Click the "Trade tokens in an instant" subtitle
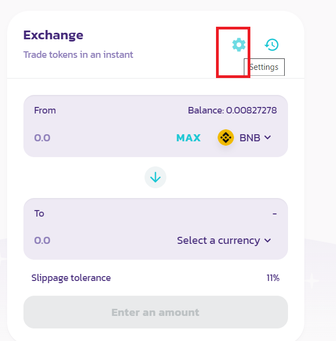Screen dimensions: 336x341 [x=78, y=55]
